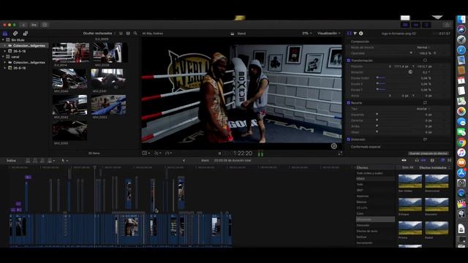
Task: Open the Photos and Audio sidebar
Action: (15, 34)
